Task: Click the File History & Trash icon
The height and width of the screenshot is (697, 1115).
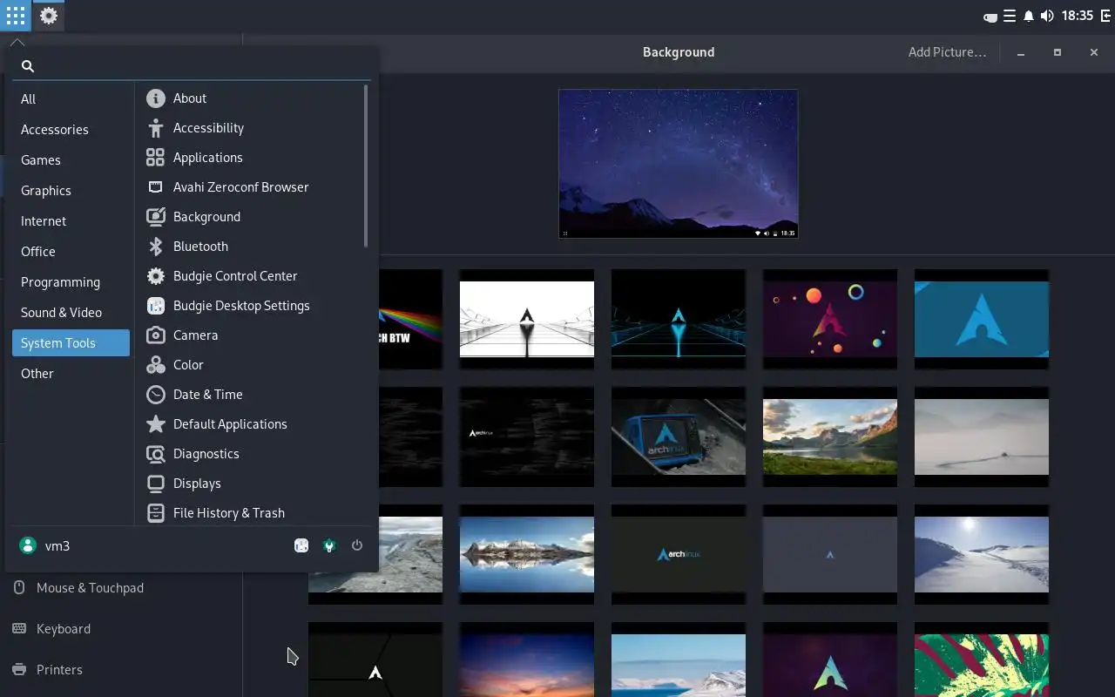Action: click(155, 513)
